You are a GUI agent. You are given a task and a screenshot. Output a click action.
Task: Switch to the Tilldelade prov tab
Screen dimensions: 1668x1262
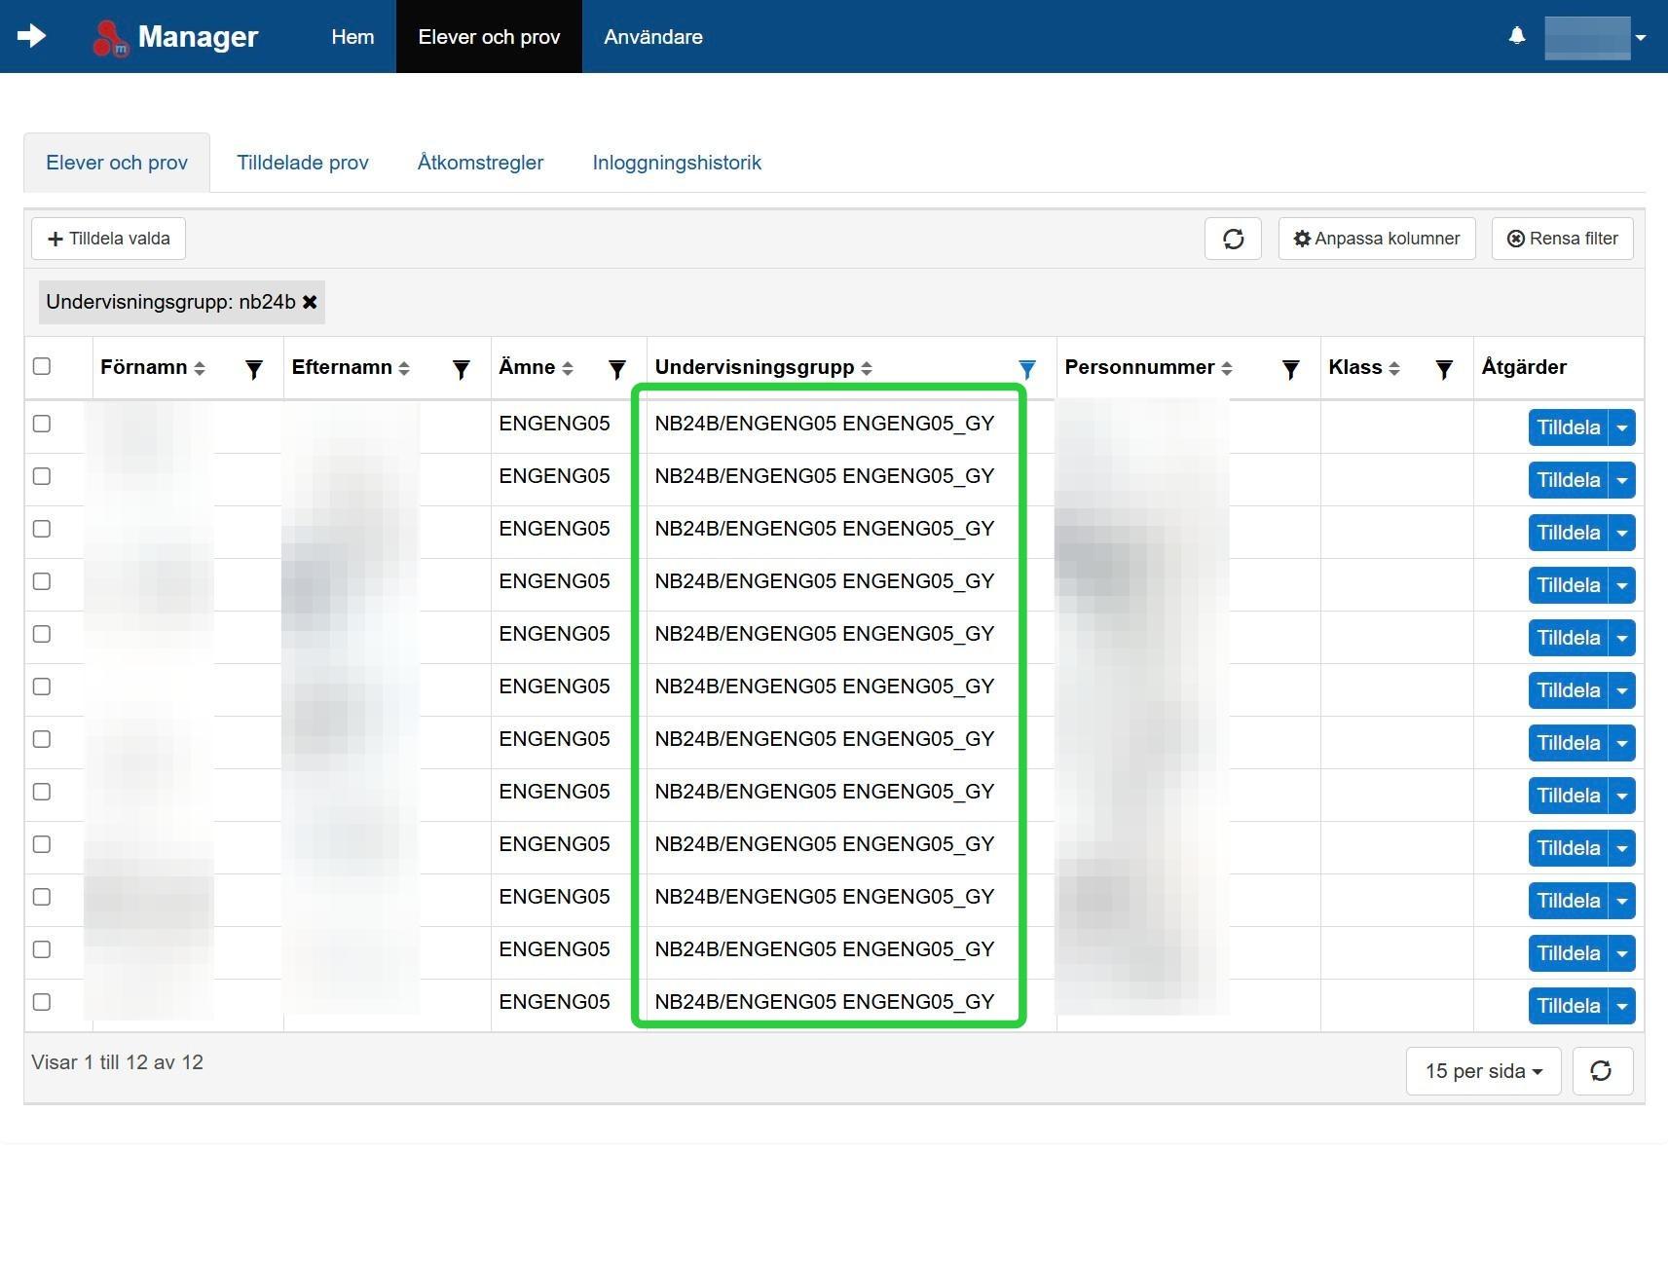point(303,163)
